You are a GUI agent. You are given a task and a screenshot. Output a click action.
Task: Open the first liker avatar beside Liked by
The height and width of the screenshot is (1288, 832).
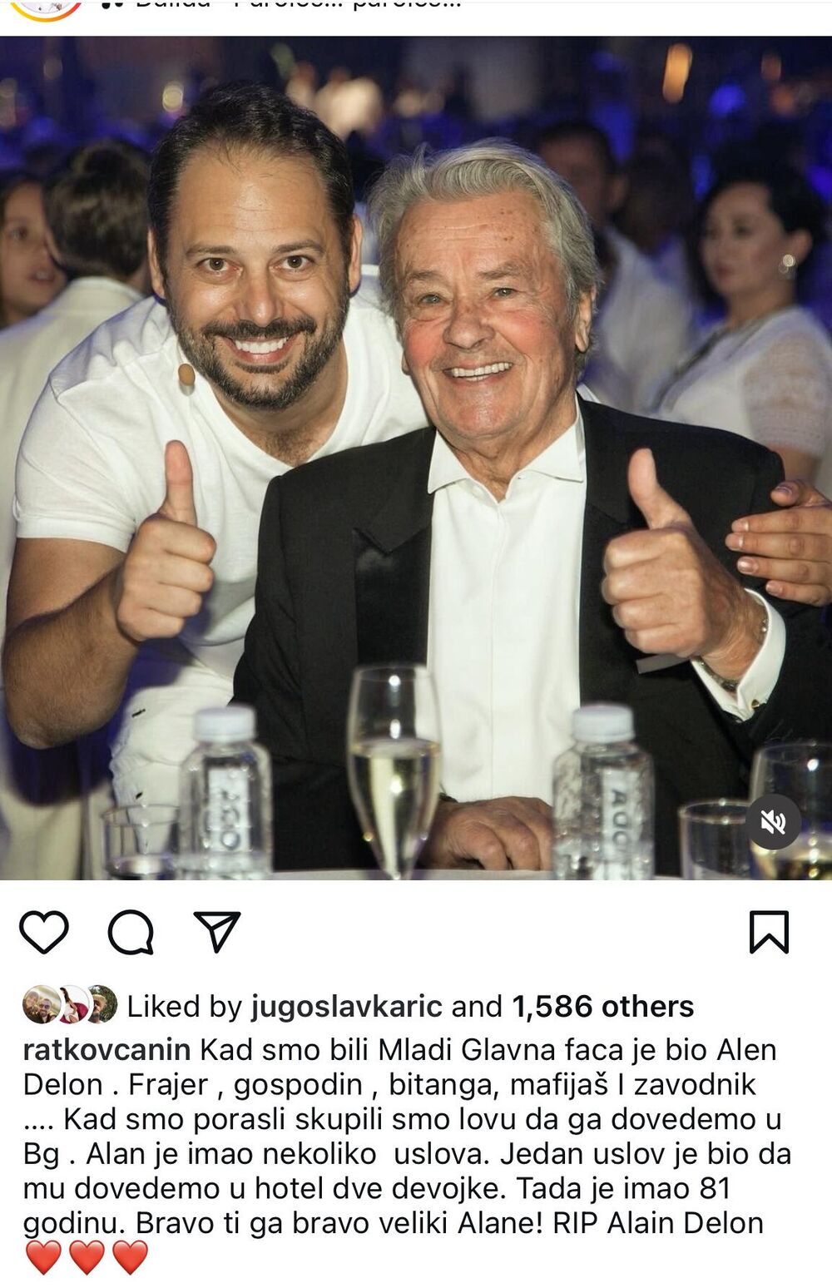point(41,1004)
